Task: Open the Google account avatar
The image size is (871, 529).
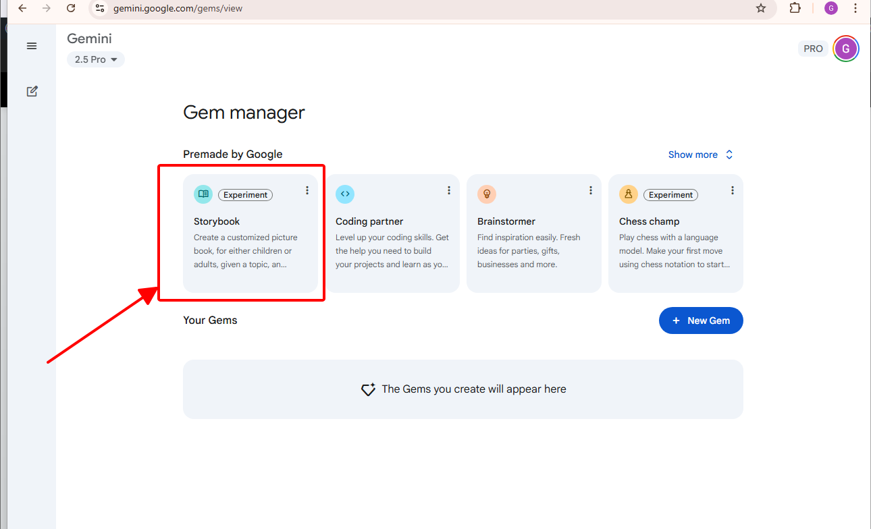Action: [846, 49]
